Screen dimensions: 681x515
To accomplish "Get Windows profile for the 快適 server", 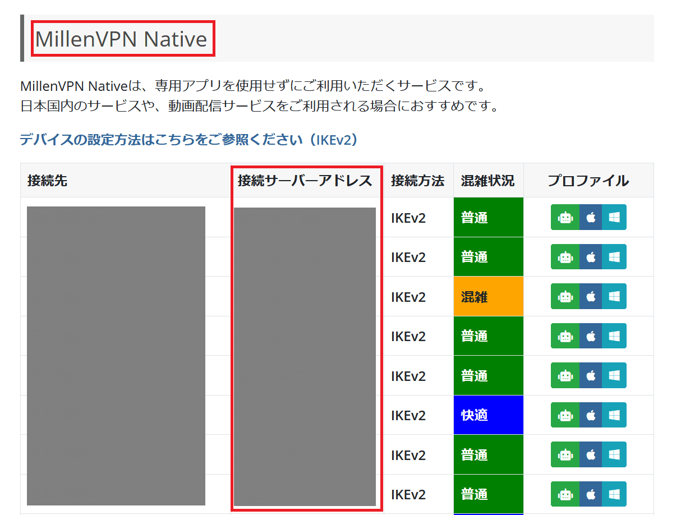I will (x=614, y=415).
